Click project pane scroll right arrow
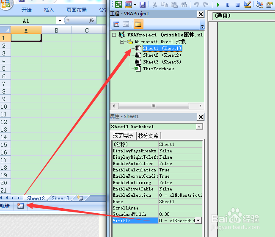This screenshot has height=237, width=275. pos(200,106)
